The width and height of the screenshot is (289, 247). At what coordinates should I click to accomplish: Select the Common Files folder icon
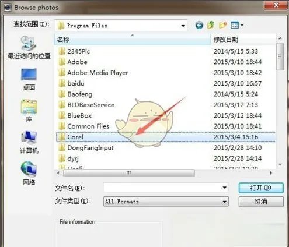(62, 126)
